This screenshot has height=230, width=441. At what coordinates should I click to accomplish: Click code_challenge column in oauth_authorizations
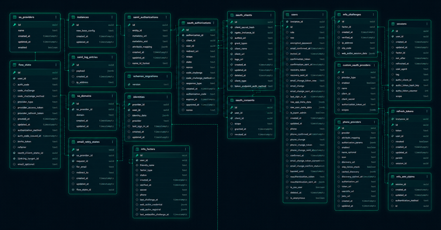click(198, 73)
